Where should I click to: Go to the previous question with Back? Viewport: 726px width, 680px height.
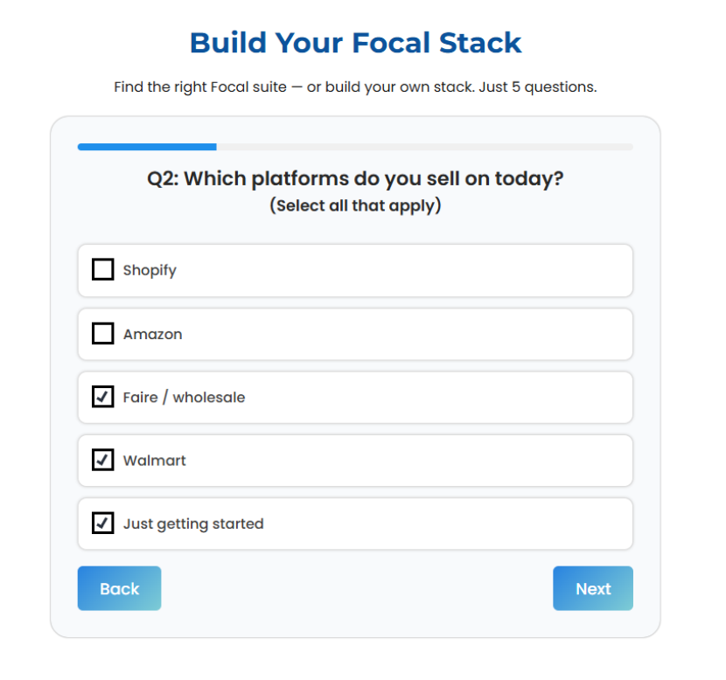tap(119, 588)
